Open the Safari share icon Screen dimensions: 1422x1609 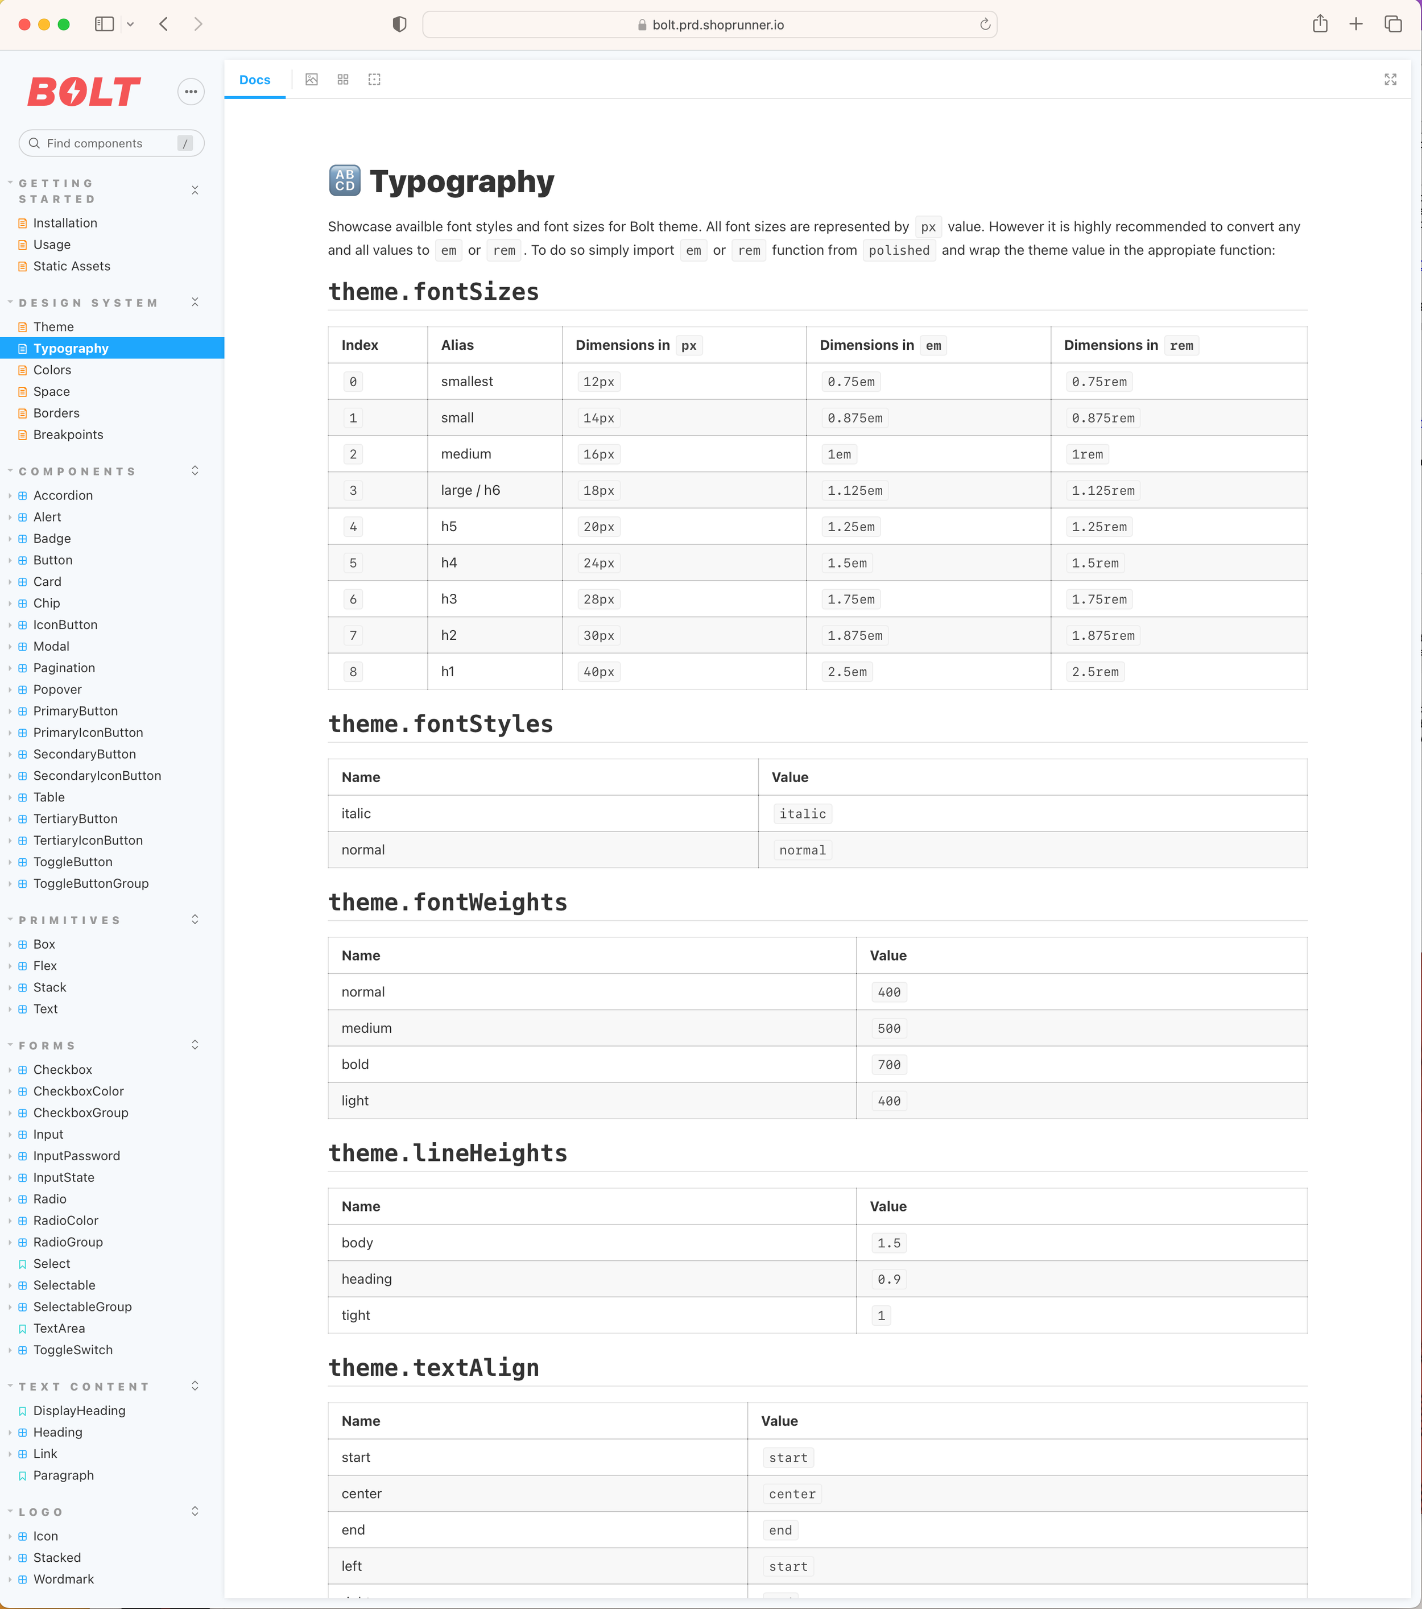point(1320,24)
